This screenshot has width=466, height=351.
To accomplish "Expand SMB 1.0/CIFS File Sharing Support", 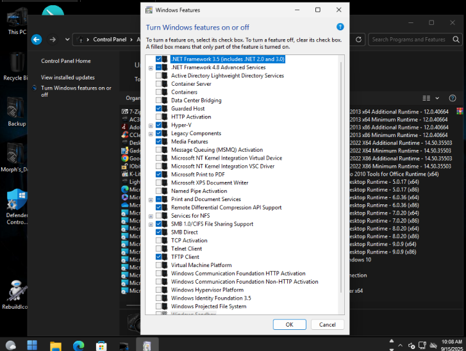I will pos(151,224).
